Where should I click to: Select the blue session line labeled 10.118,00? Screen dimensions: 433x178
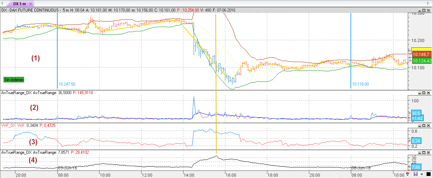(351, 51)
